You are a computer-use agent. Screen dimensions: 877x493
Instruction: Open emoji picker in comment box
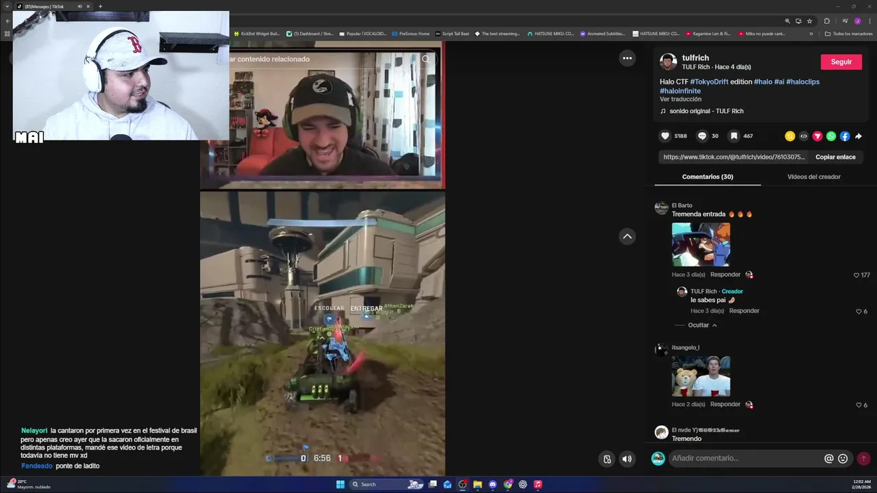click(x=843, y=459)
